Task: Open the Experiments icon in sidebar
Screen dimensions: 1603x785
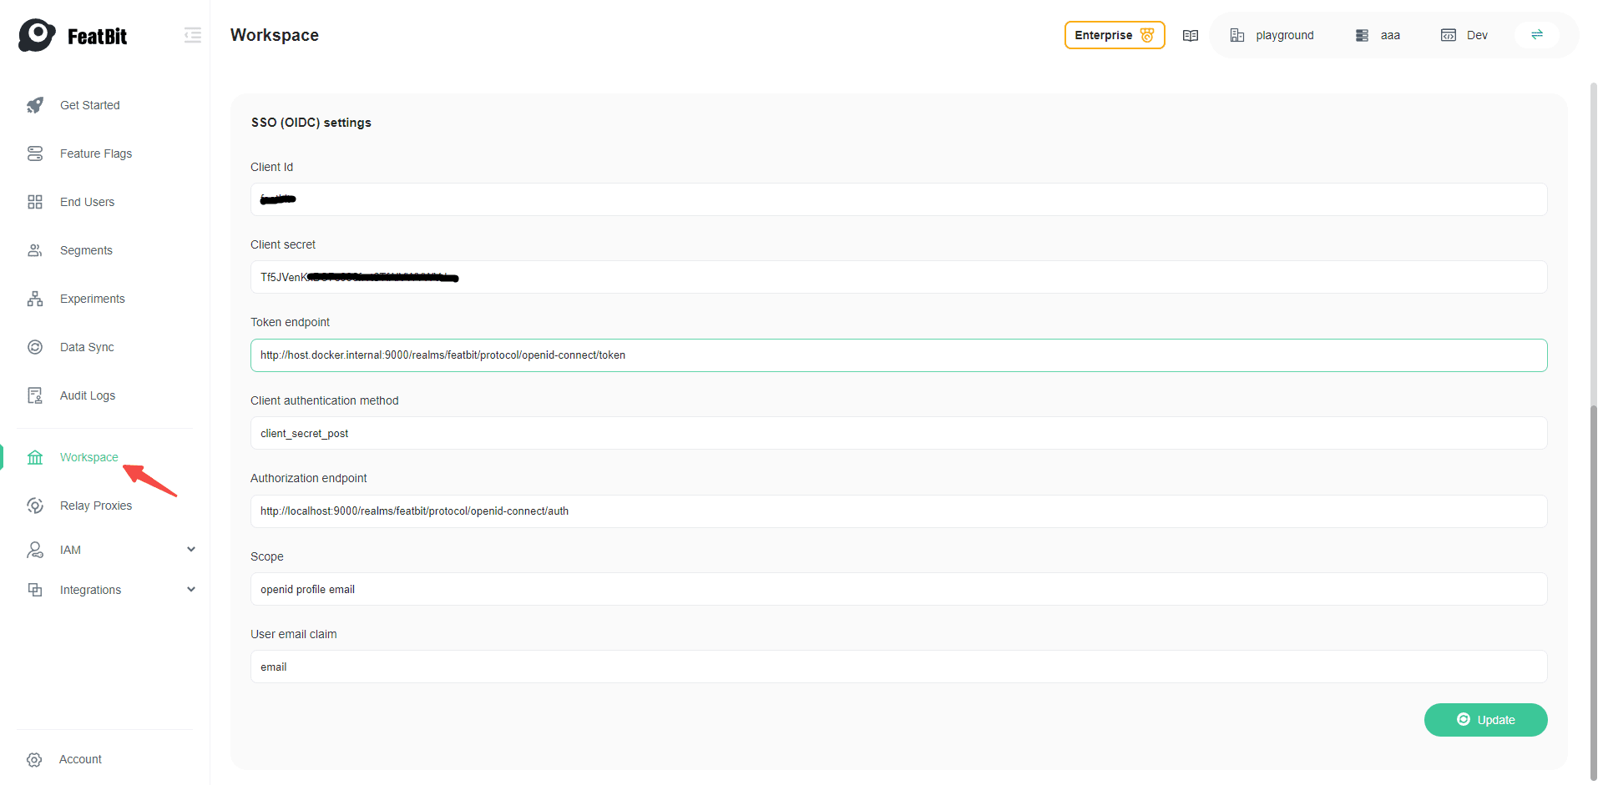Action: (35, 299)
